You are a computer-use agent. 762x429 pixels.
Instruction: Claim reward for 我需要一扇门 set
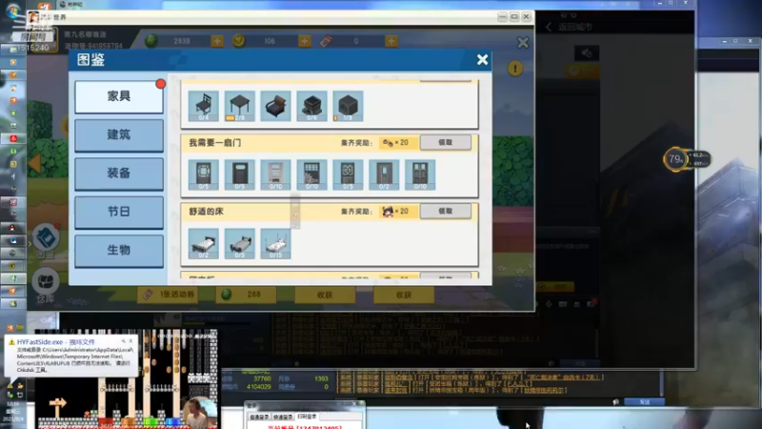click(445, 142)
